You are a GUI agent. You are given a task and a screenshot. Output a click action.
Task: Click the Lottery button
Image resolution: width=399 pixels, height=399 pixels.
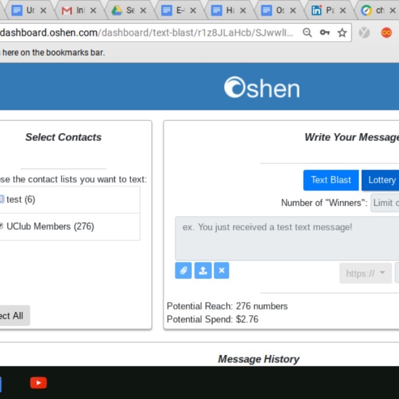(381, 180)
